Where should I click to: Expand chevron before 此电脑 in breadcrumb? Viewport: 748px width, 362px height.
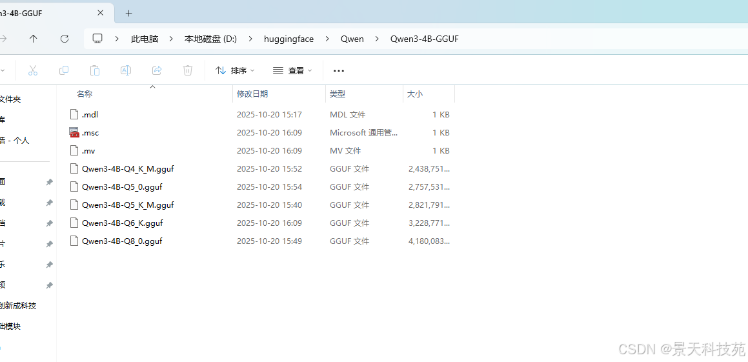[x=117, y=39]
